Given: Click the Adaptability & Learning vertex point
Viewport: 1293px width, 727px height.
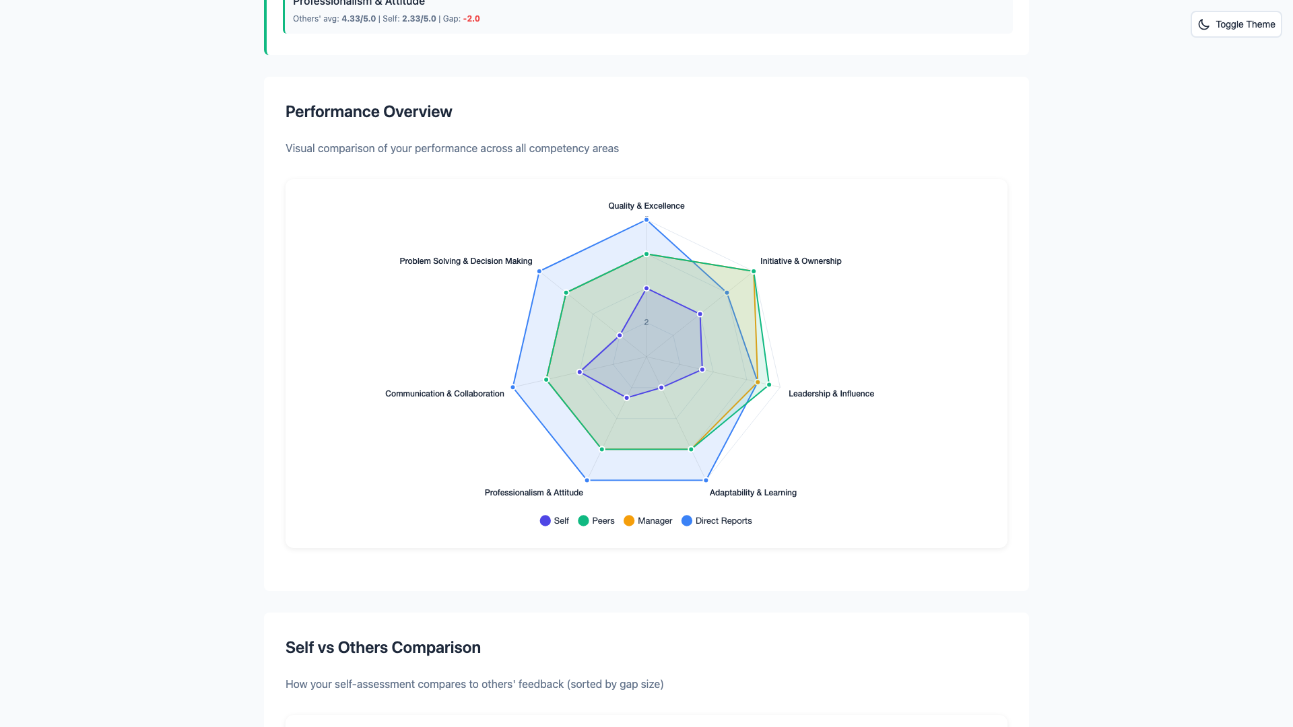Looking at the screenshot, I should click(x=706, y=480).
